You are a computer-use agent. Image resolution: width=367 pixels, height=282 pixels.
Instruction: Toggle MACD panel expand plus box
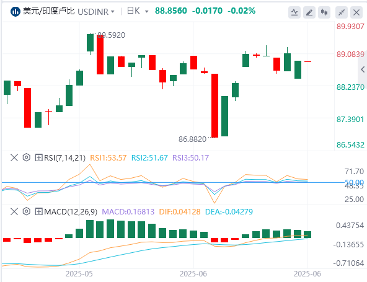[38, 211]
